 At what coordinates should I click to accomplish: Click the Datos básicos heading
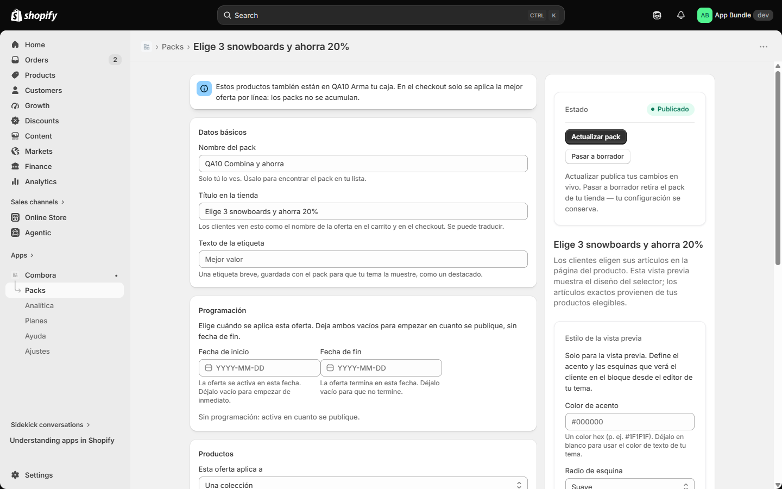pyautogui.click(x=222, y=132)
